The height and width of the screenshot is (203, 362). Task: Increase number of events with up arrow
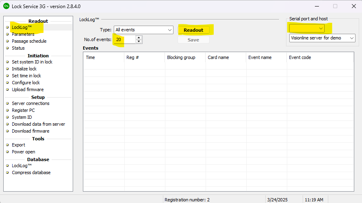point(139,38)
